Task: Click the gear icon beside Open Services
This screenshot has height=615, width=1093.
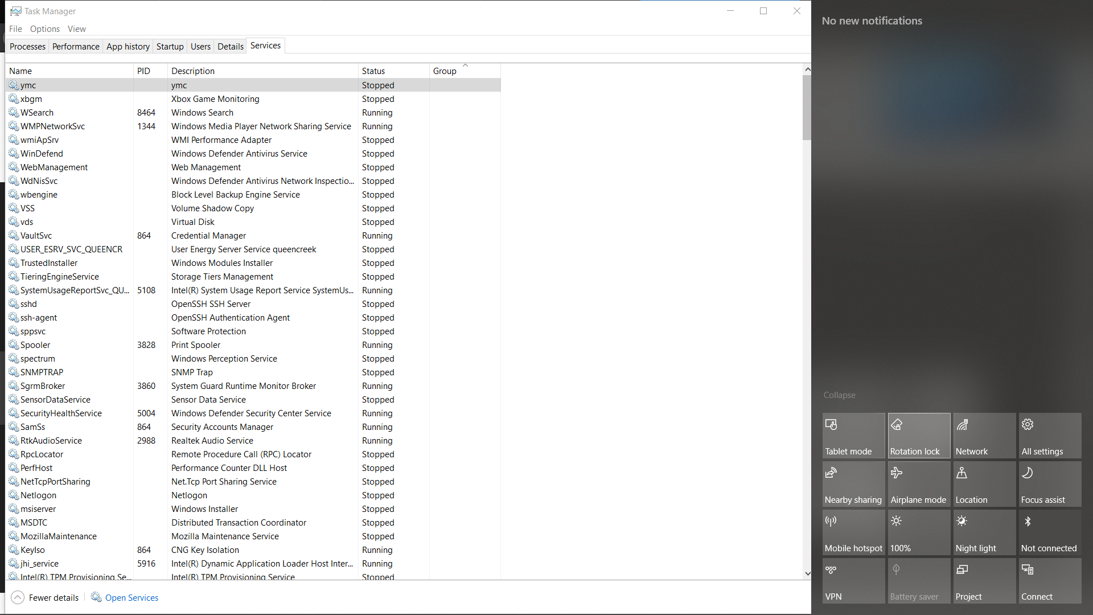Action: tap(96, 597)
